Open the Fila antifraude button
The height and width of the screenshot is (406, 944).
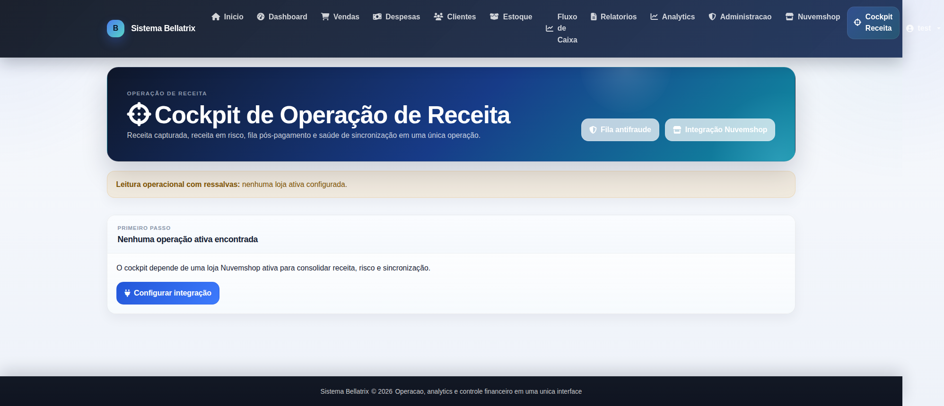[620, 130]
